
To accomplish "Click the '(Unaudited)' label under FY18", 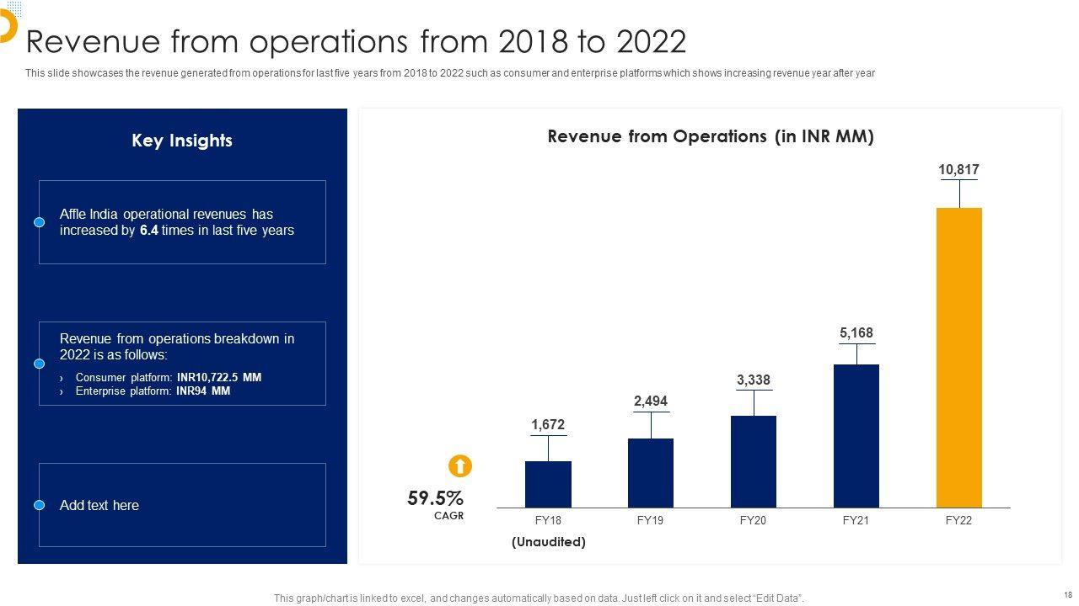I will click(x=548, y=542).
